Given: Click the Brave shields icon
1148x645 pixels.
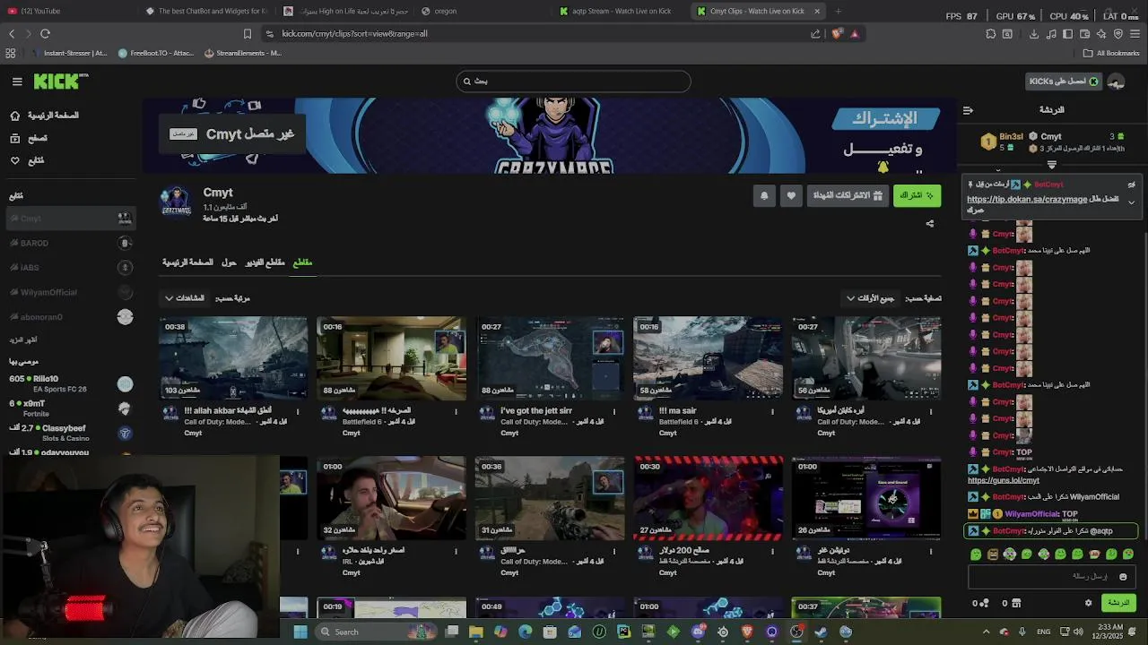Looking at the screenshot, I should (x=837, y=34).
